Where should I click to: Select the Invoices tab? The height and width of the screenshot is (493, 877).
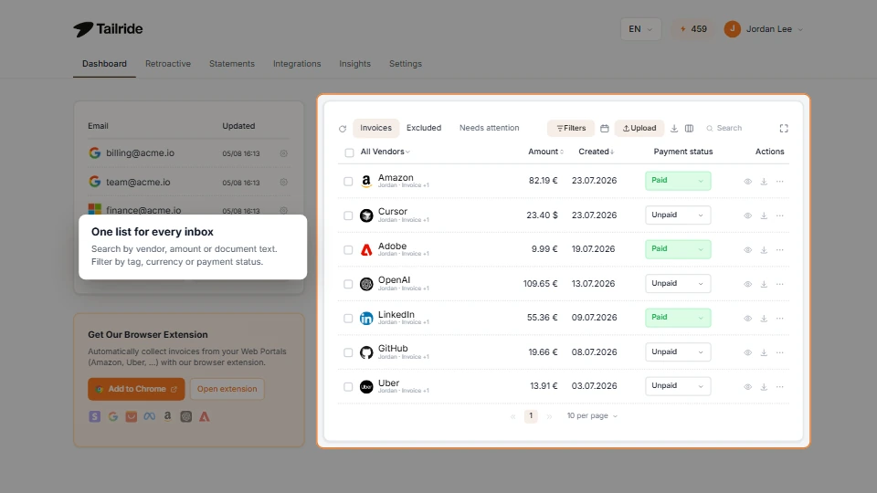click(375, 128)
